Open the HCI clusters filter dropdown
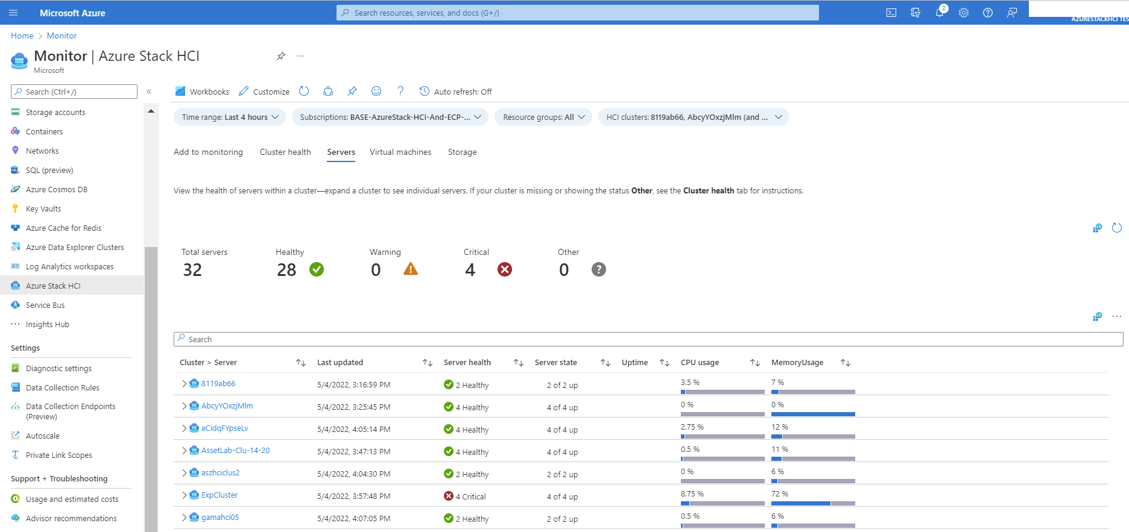Image resolution: width=1129 pixels, height=532 pixels. point(694,117)
